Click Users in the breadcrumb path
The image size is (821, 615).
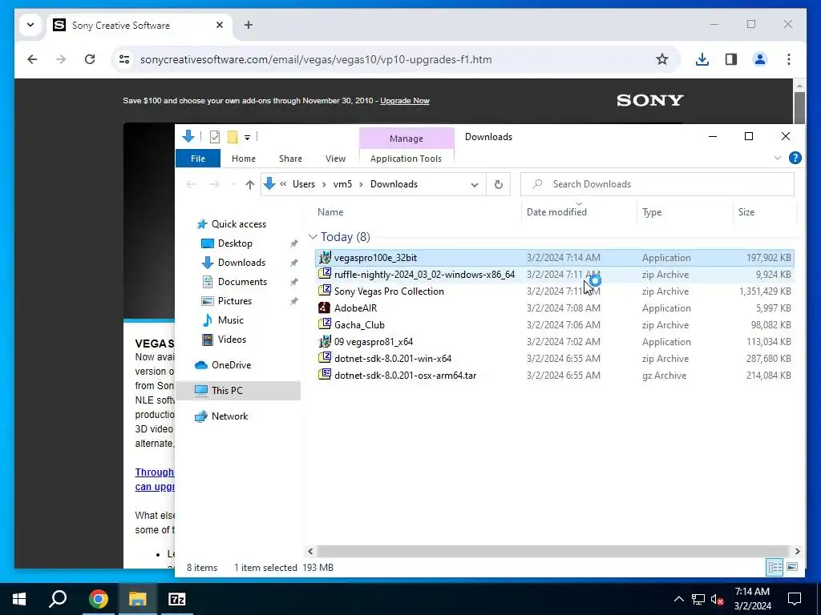pyautogui.click(x=304, y=184)
